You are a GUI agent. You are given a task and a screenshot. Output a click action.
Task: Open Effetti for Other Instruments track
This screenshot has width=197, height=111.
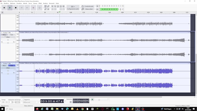[8, 37]
